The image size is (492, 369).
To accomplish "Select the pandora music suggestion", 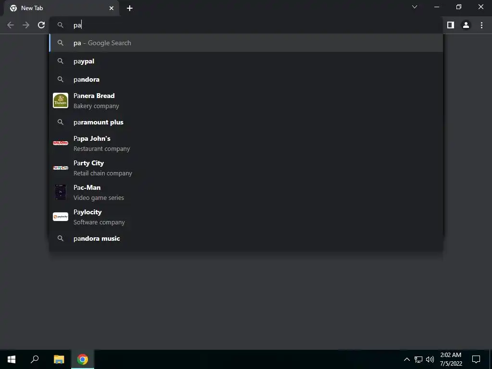I will tap(246, 238).
